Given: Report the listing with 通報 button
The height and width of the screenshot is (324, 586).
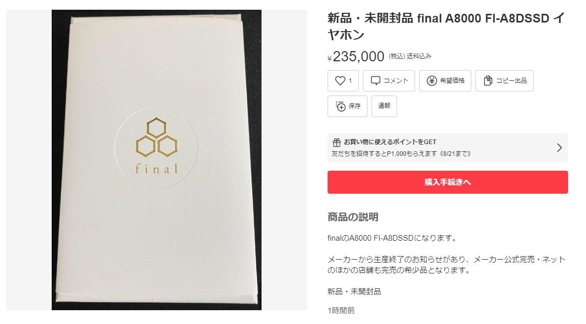Looking at the screenshot, I should [x=384, y=106].
